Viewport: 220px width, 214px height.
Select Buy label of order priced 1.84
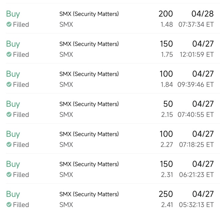[x=13, y=74]
